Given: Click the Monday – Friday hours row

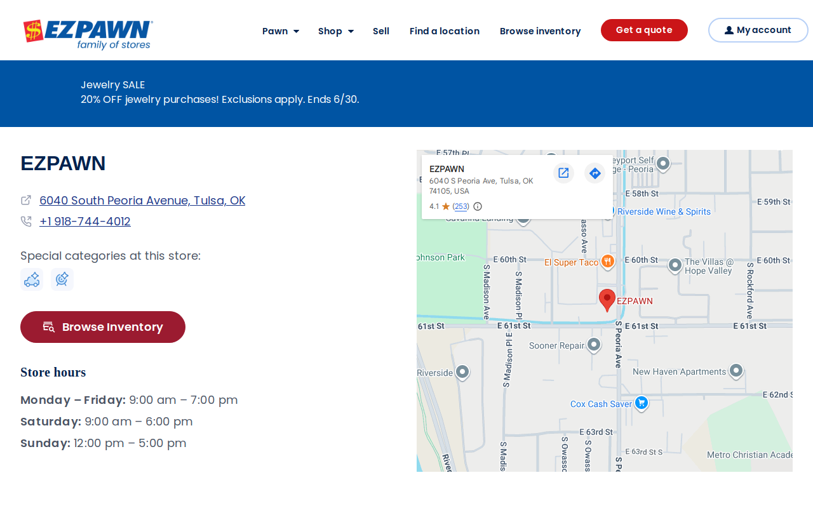Looking at the screenshot, I should 129,400.
